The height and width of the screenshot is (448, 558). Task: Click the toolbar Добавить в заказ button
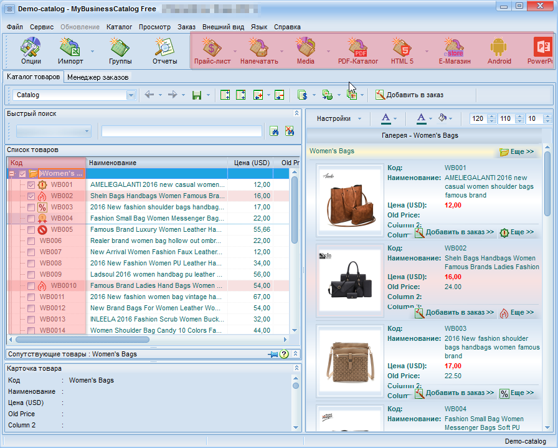coord(410,95)
